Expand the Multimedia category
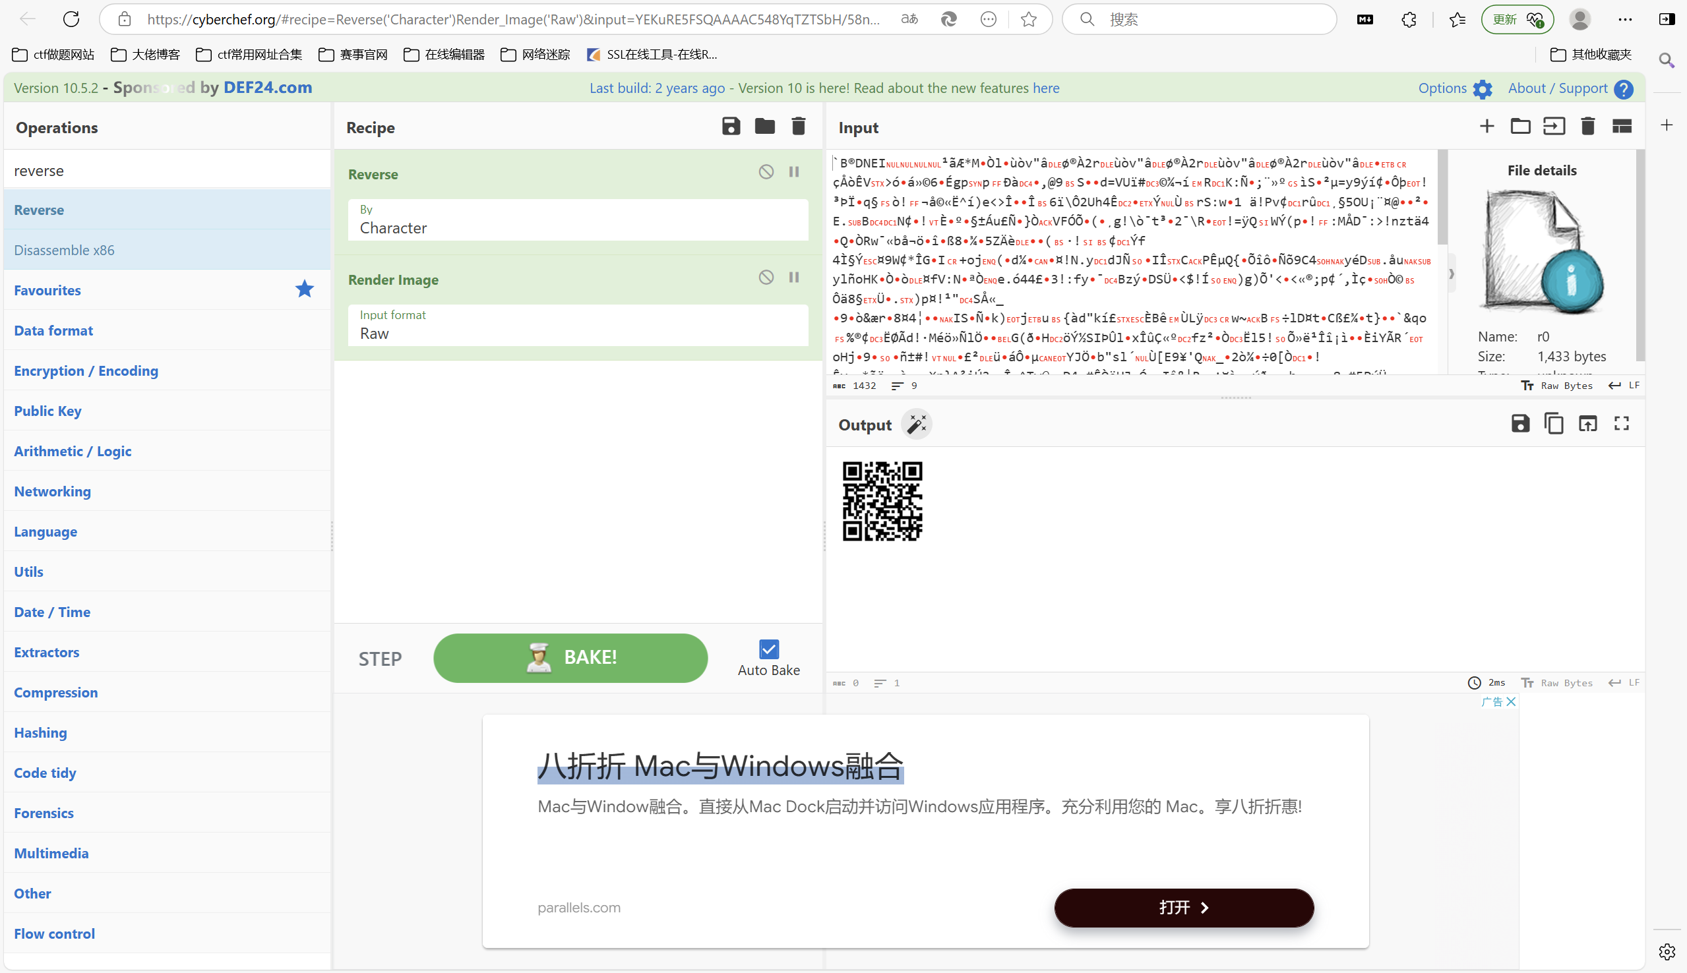Screen dimensions: 1687x973 pyautogui.click(x=166, y=853)
